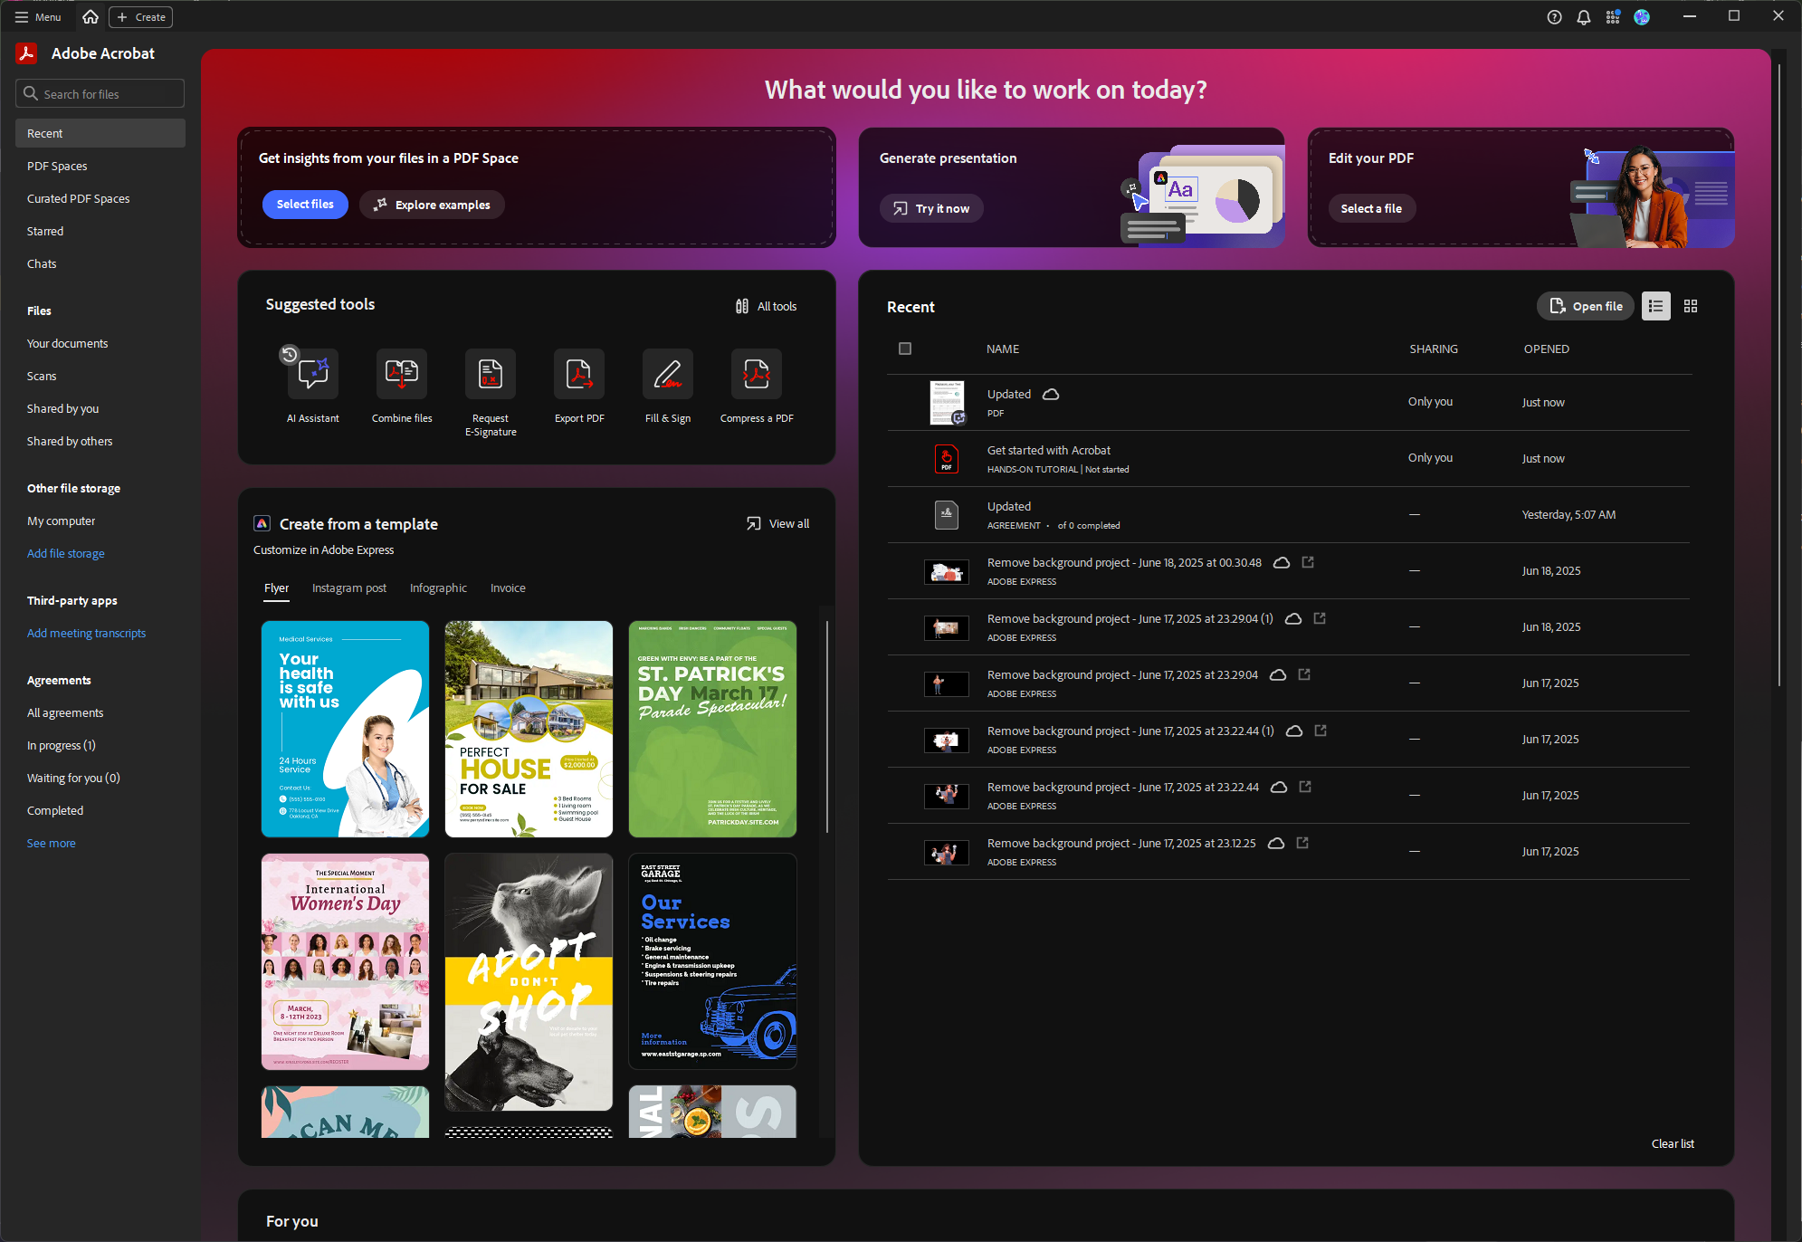Tick the select-all checkbox in Recent
This screenshot has height=1242, width=1802.
pyautogui.click(x=905, y=349)
